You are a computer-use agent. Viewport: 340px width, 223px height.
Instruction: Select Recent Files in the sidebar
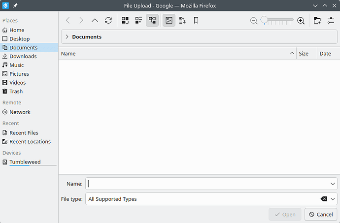point(24,132)
